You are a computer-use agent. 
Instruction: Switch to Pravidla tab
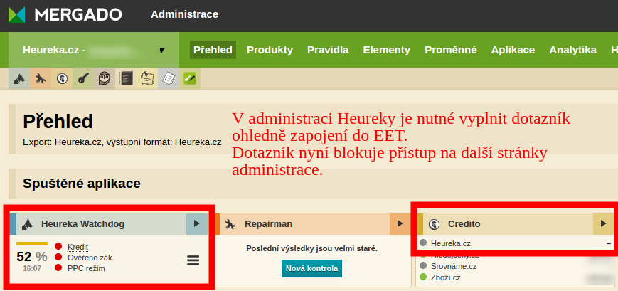tap(328, 50)
